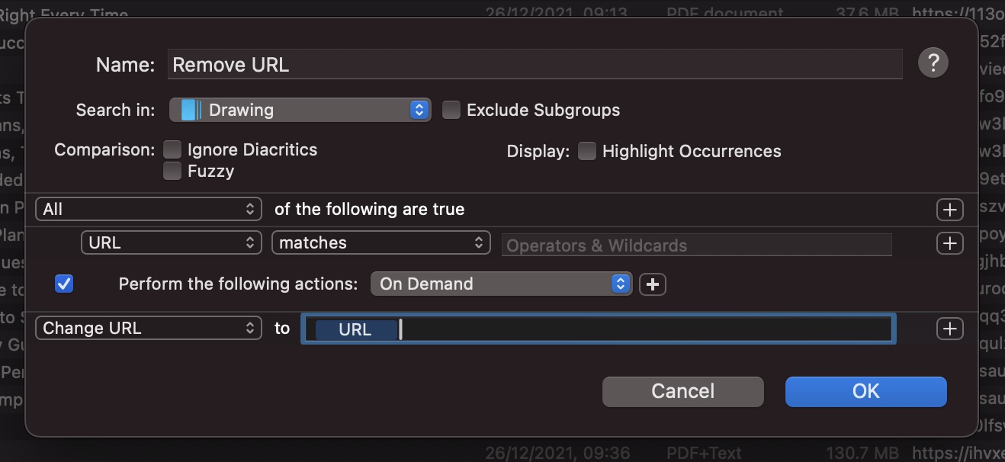The height and width of the screenshot is (462, 1005).
Task: Open the Search in Drawing dropdown
Action: tap(300, 110)
